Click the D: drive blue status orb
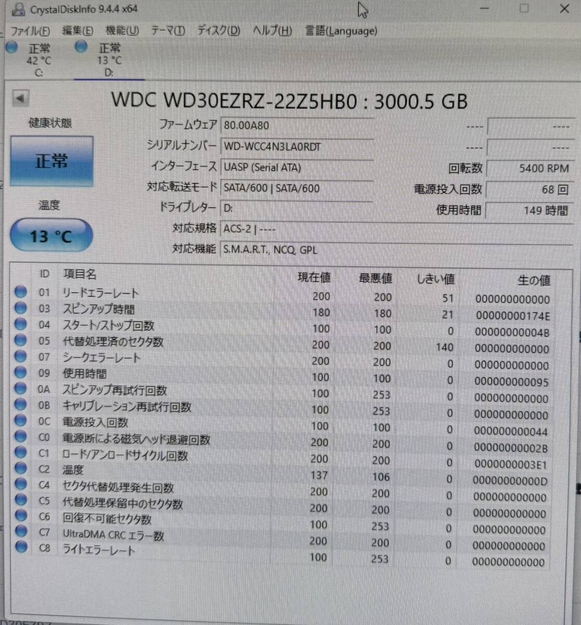581x625 pixels. [81, 47]
